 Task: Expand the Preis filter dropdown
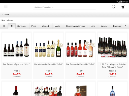point(35,26)
